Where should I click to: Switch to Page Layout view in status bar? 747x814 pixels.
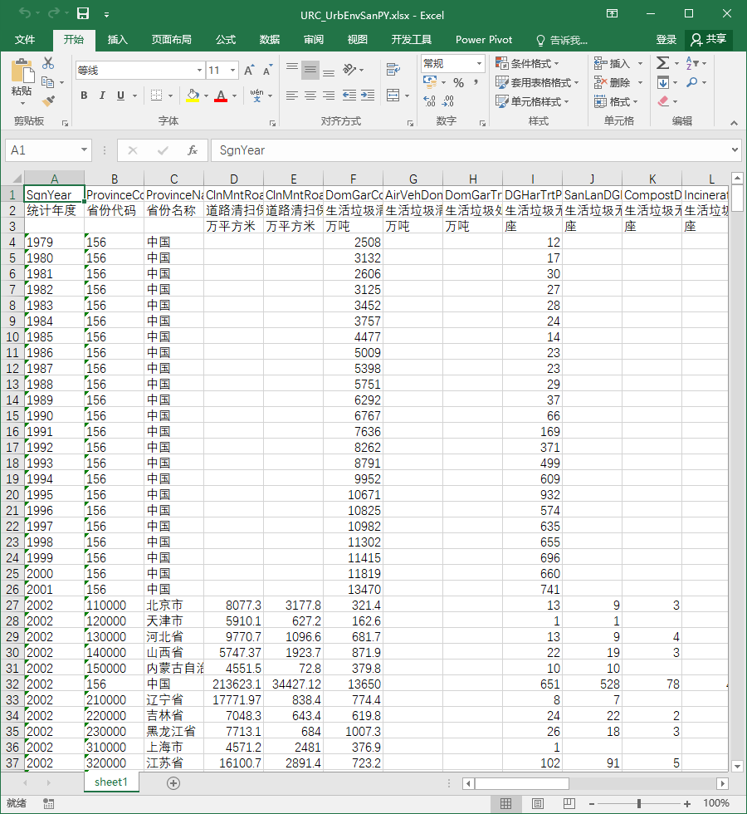click(x=538, y=804)
